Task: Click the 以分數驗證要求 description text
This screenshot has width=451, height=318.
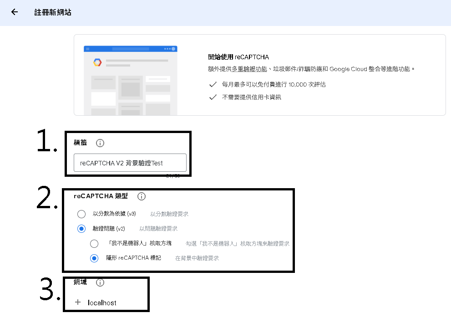Action: [169, 214]
